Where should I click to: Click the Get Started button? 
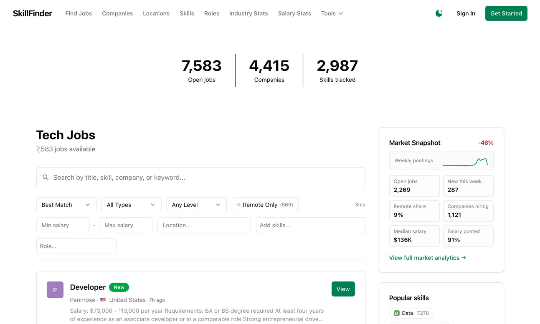[x=506, y=13]
